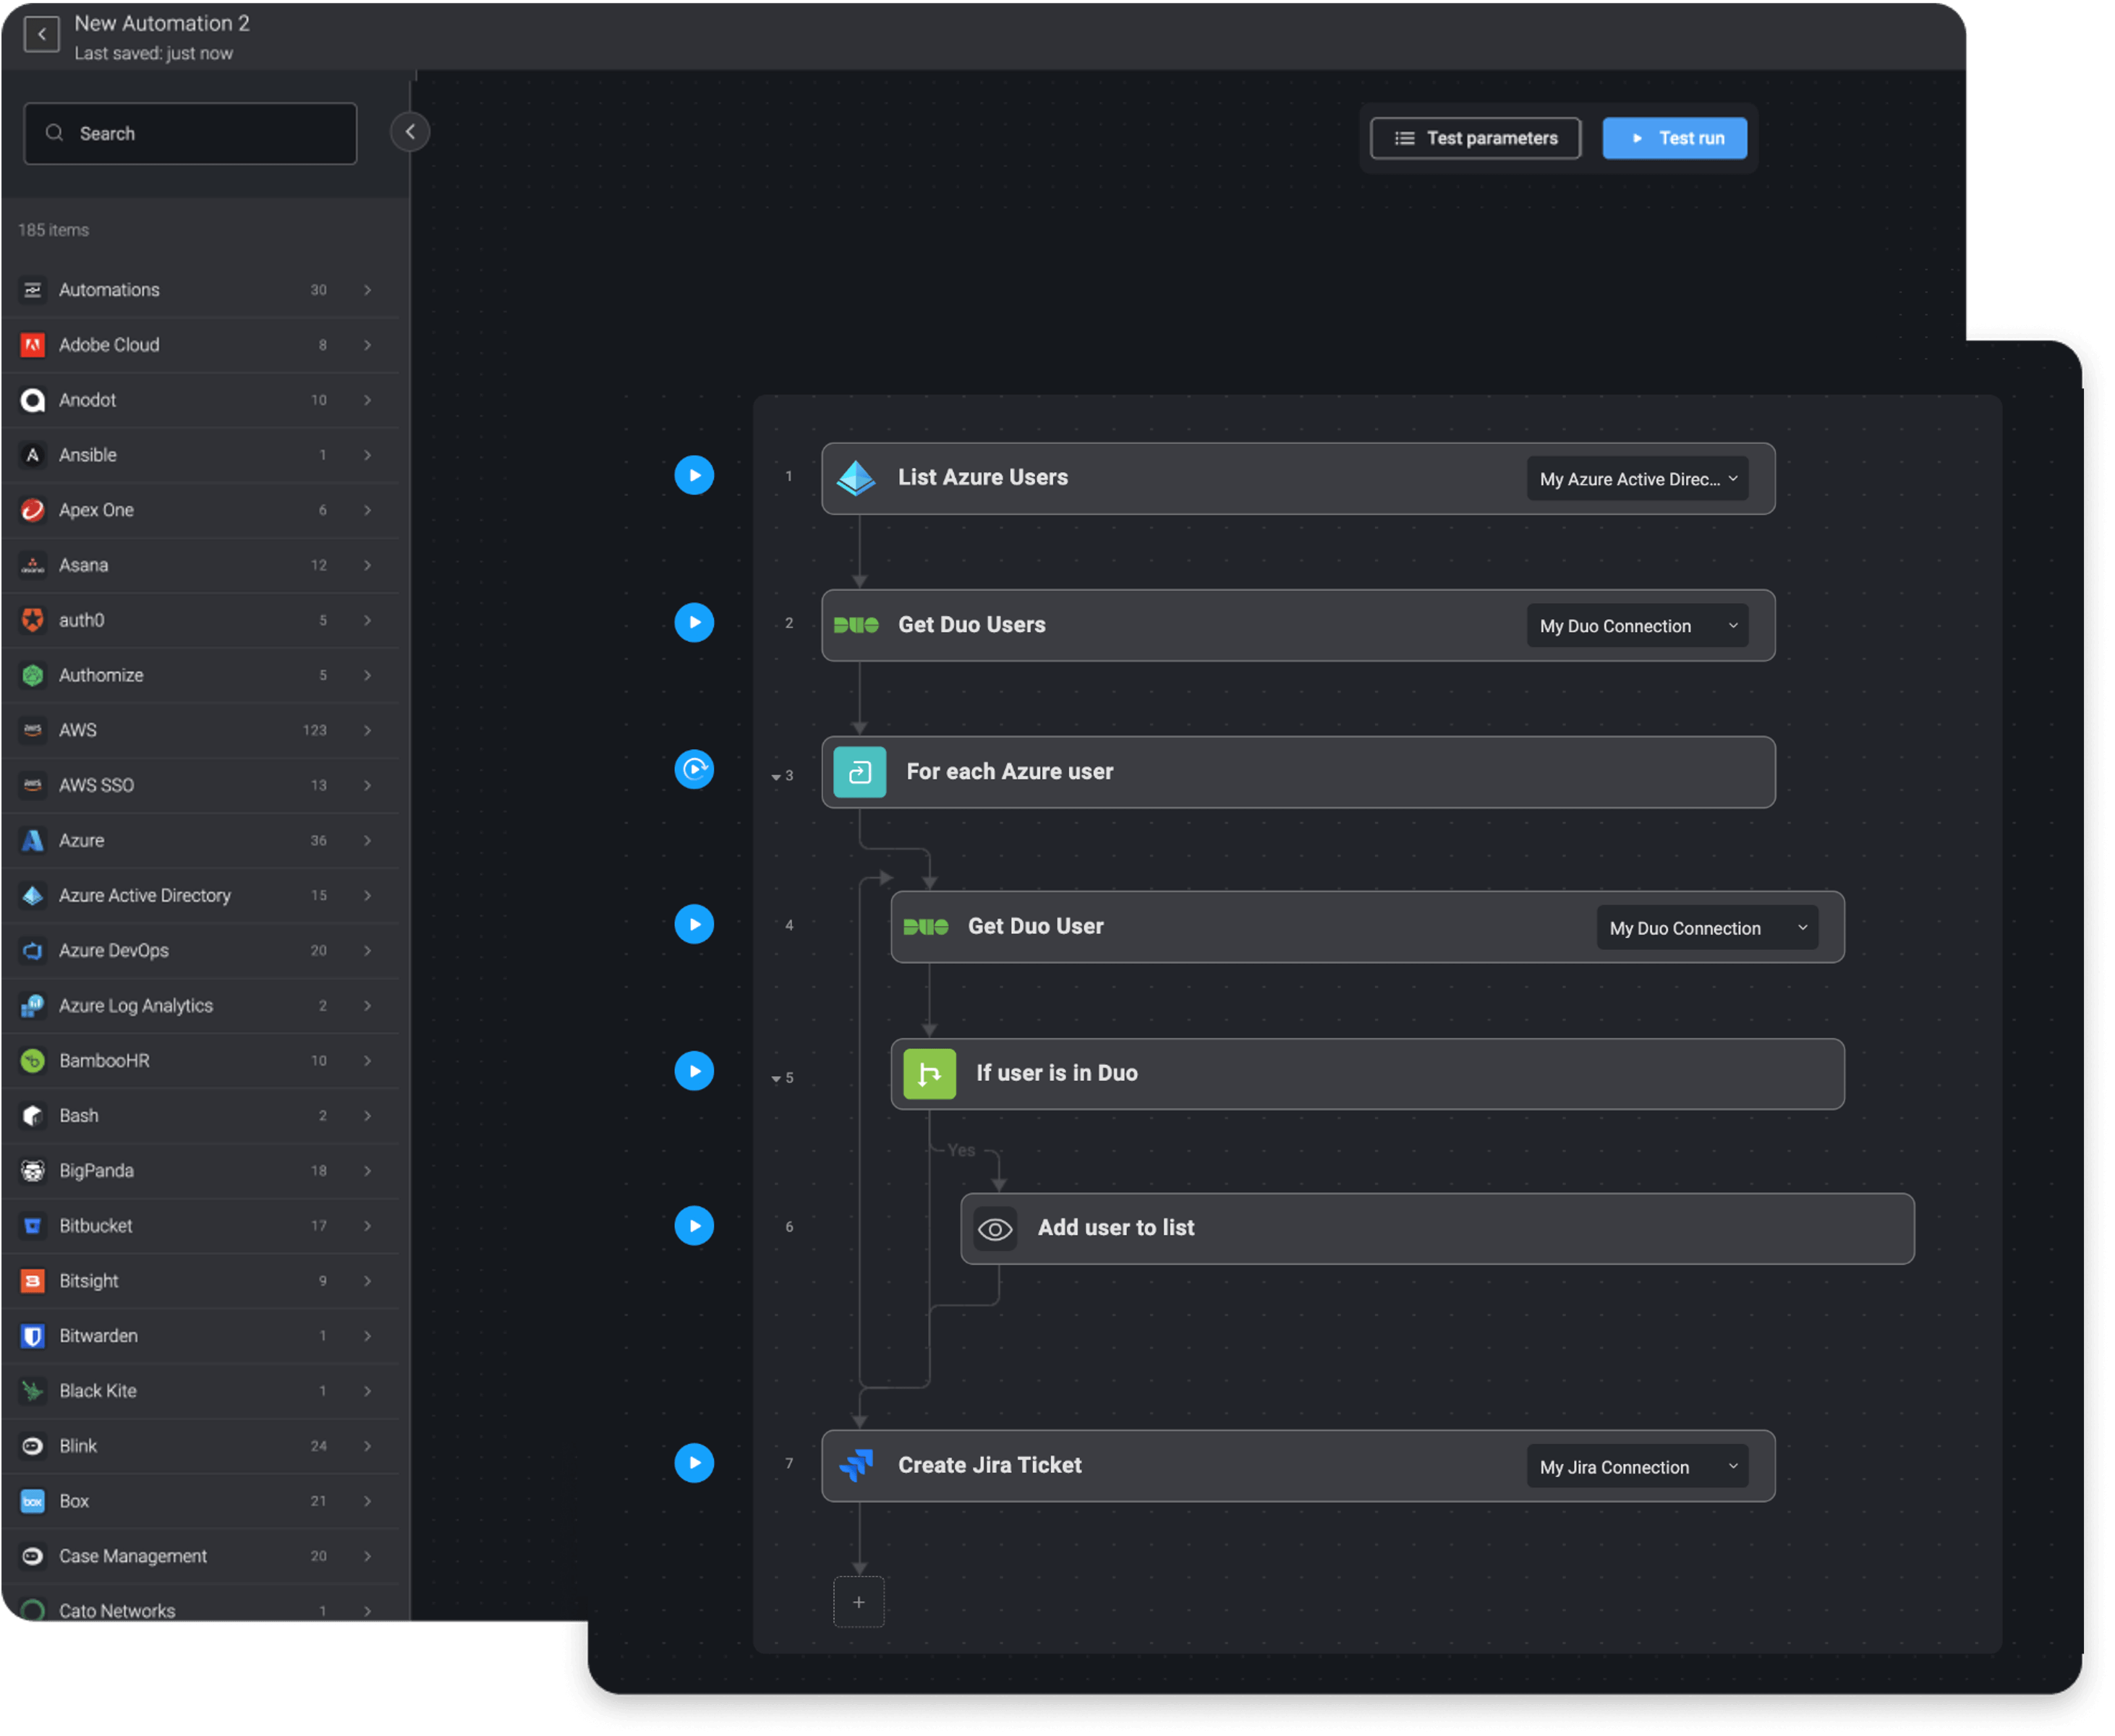Image resolution: width=2115 pixels, height=1736 pixels.
Task: Click the teal loop icon on For each Azure user
Action: coord(859,772)
